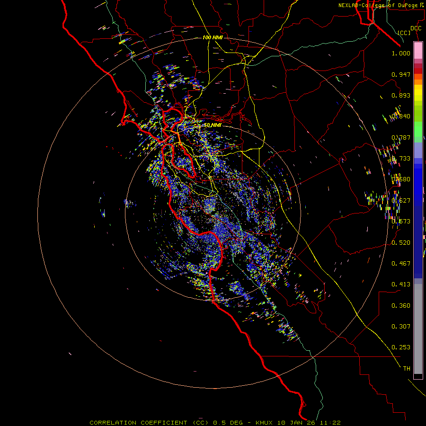Click the KMUX station identifier
Viewport: 426px width, 426px height.
tap(264, 423)
